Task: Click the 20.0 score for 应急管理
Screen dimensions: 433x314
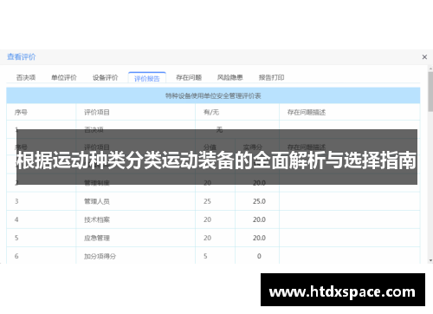Action: pyautogui.click(x=259, y=238)
